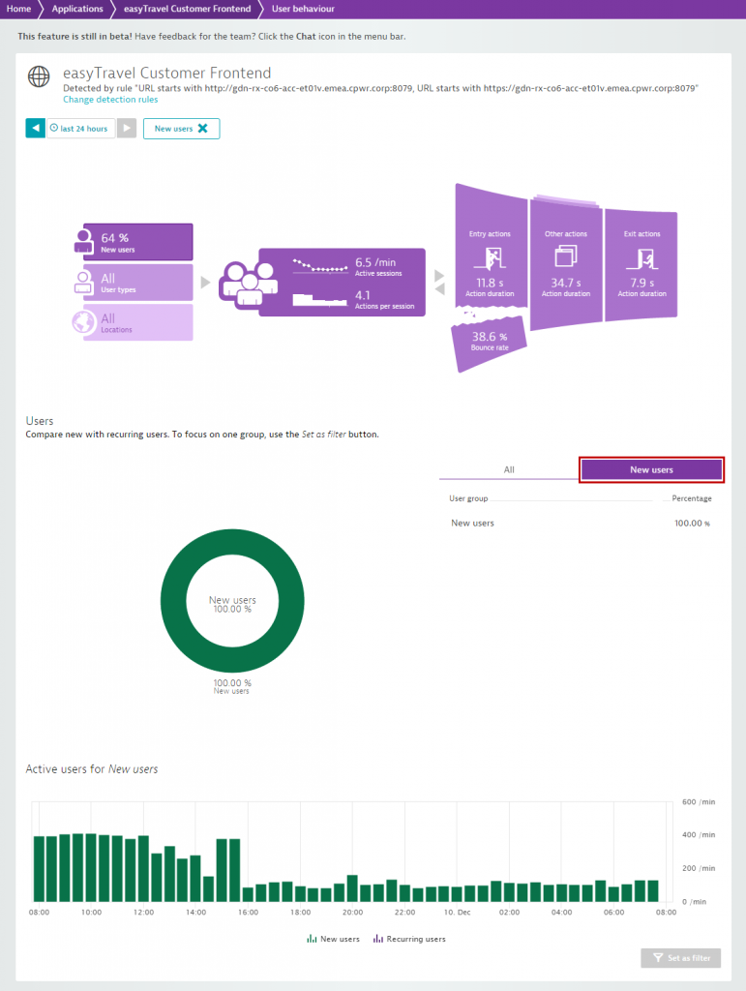Click the user group sessions icon

click(x=249, y=285)
